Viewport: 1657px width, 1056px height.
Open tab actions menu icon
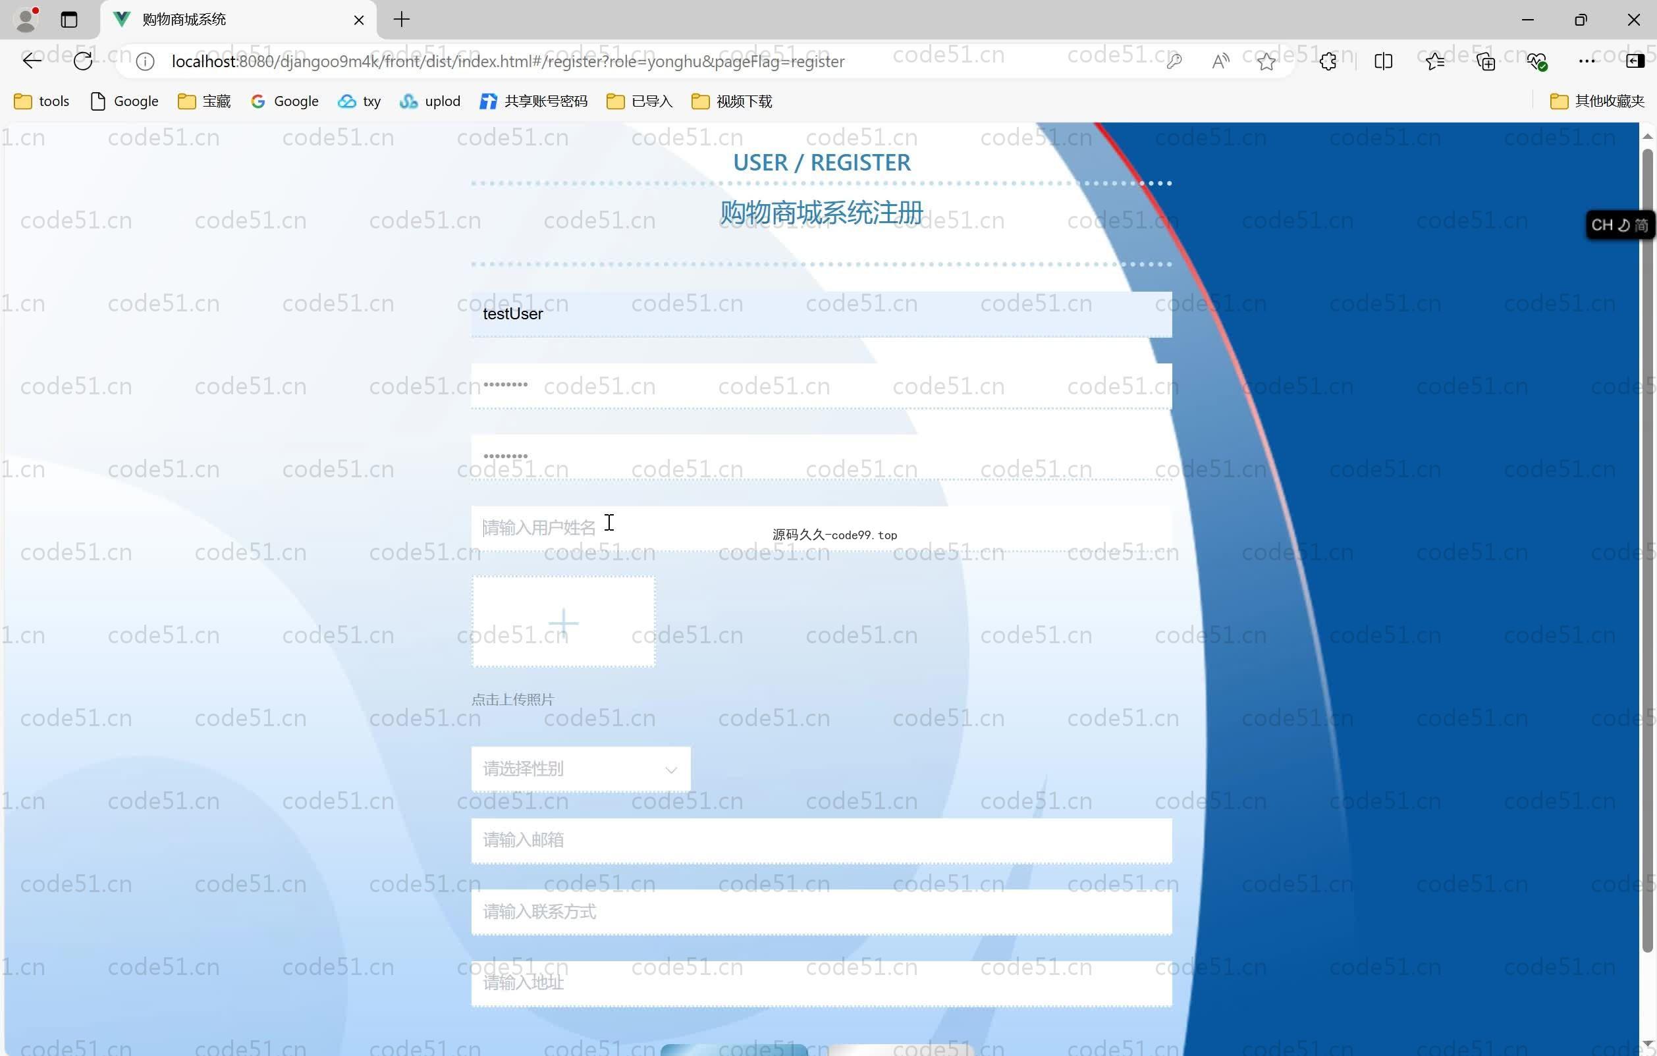[68, 19]
